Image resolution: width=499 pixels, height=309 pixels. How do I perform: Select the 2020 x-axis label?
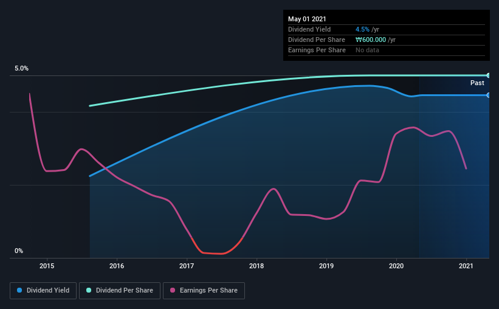tap(396, 266)
